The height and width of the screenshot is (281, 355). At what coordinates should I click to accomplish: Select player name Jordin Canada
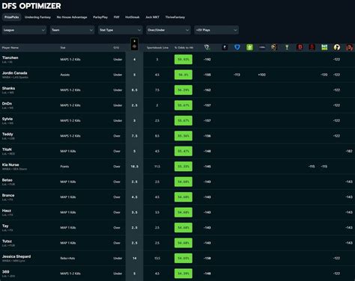point(14,73)
